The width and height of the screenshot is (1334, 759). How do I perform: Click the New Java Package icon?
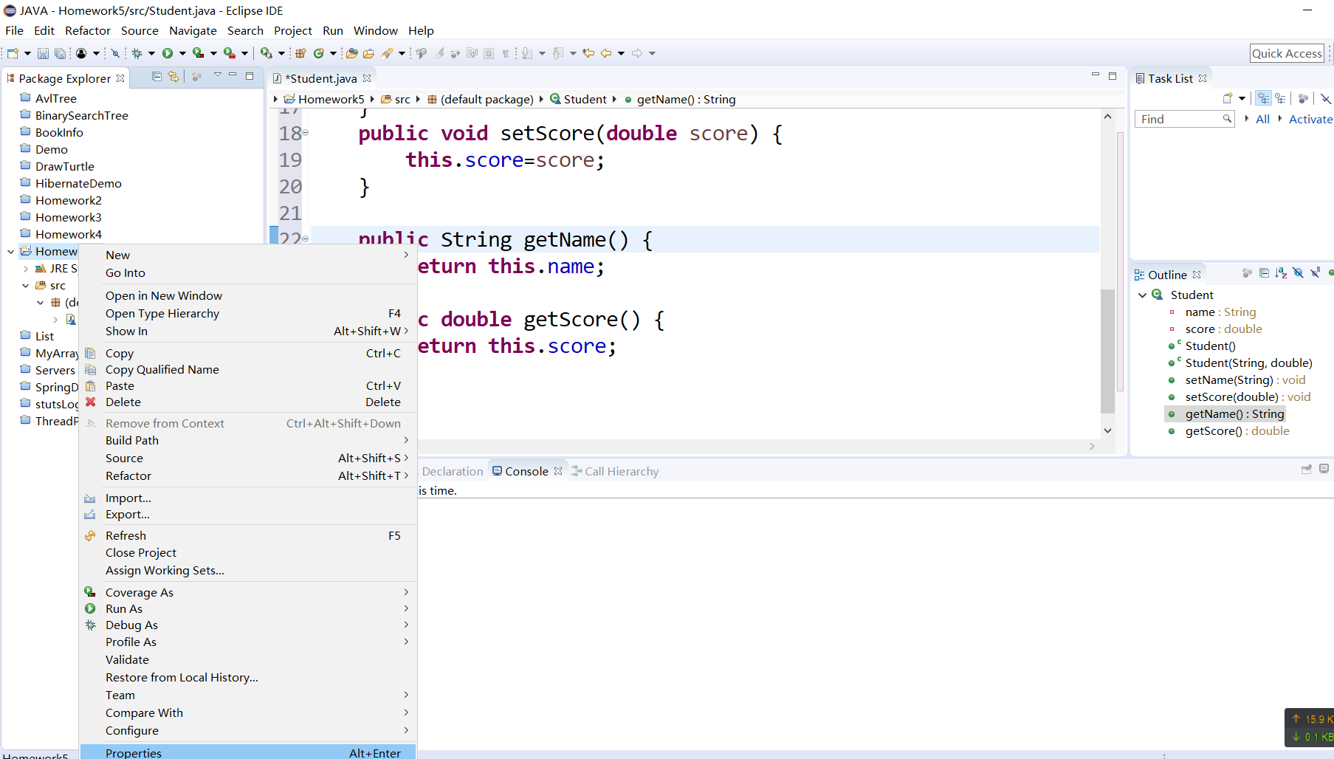click(300, 53)
